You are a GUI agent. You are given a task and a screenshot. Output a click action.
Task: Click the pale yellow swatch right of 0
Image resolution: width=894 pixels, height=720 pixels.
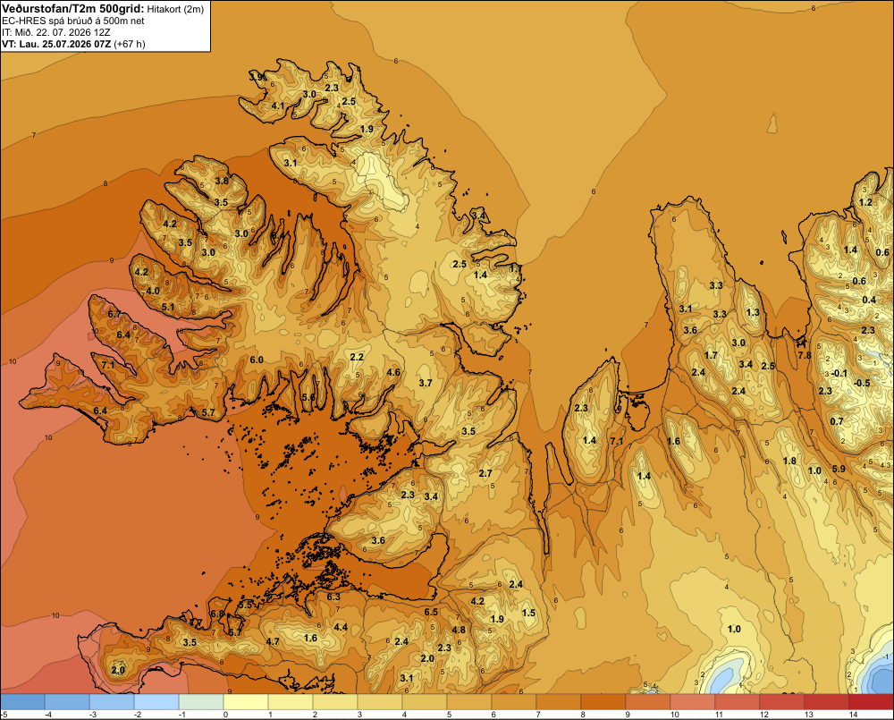pyautogui.click(x=246, y=701)
